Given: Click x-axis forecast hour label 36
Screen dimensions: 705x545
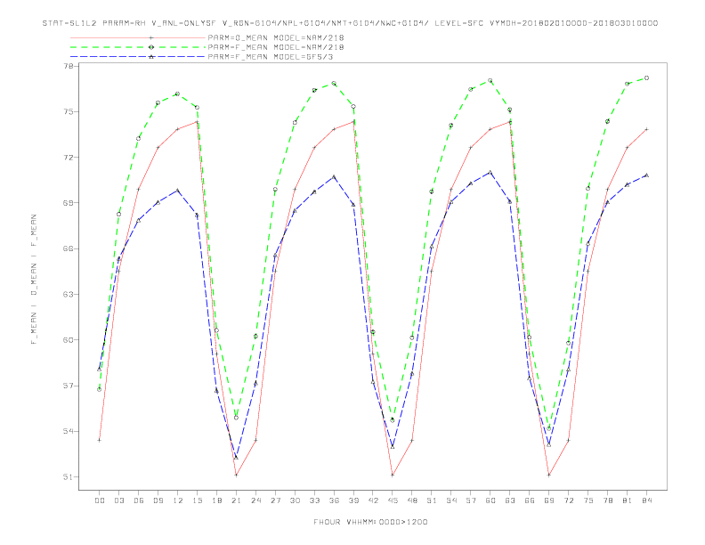Looking at the screenshot, I should [x=334, y=500].
